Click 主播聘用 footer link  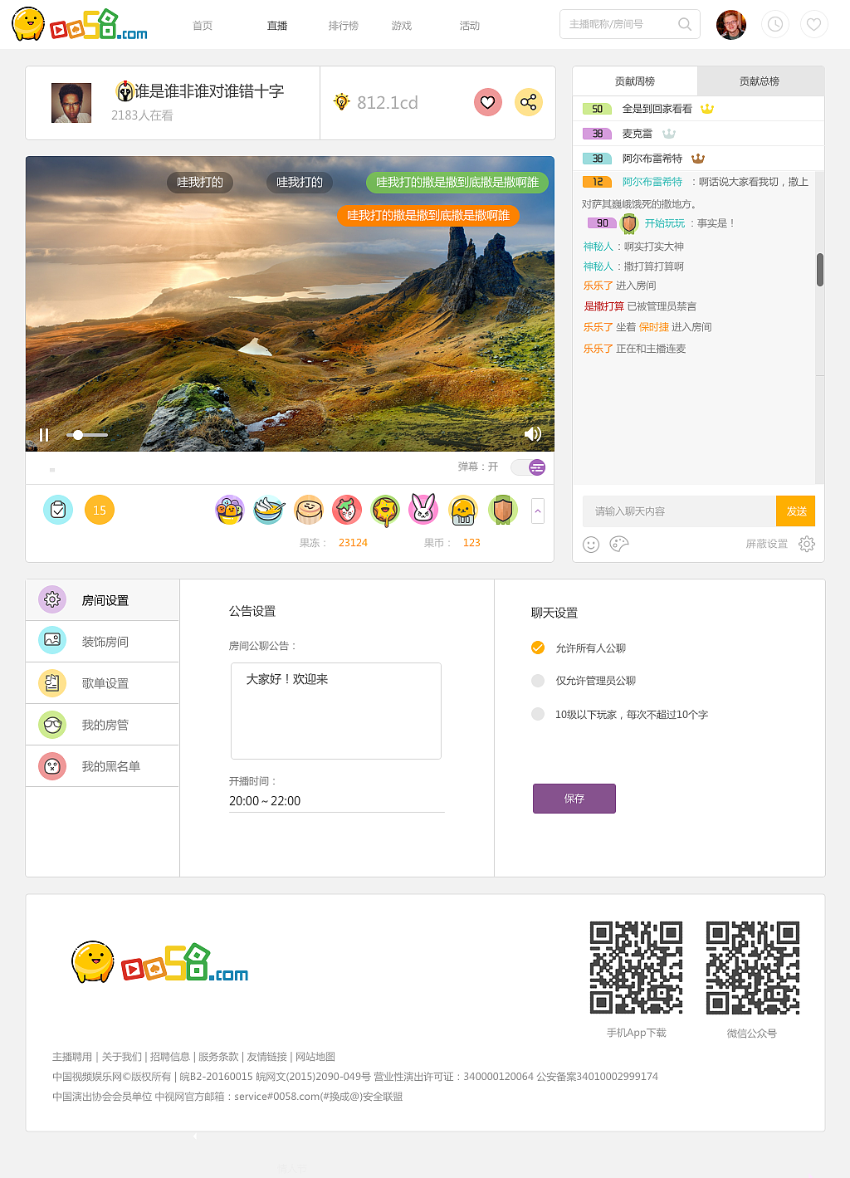72,1057
